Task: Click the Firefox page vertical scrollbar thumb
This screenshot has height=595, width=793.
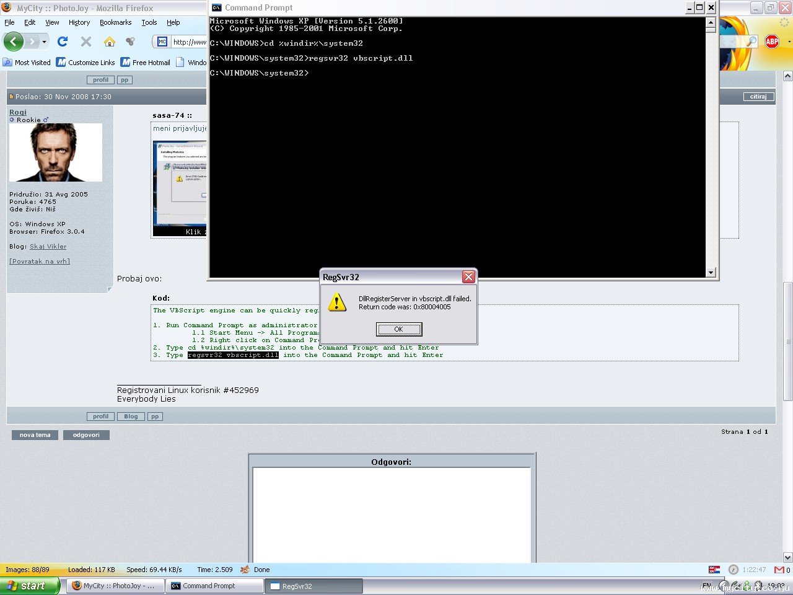Action: click(x=788, y=342)
